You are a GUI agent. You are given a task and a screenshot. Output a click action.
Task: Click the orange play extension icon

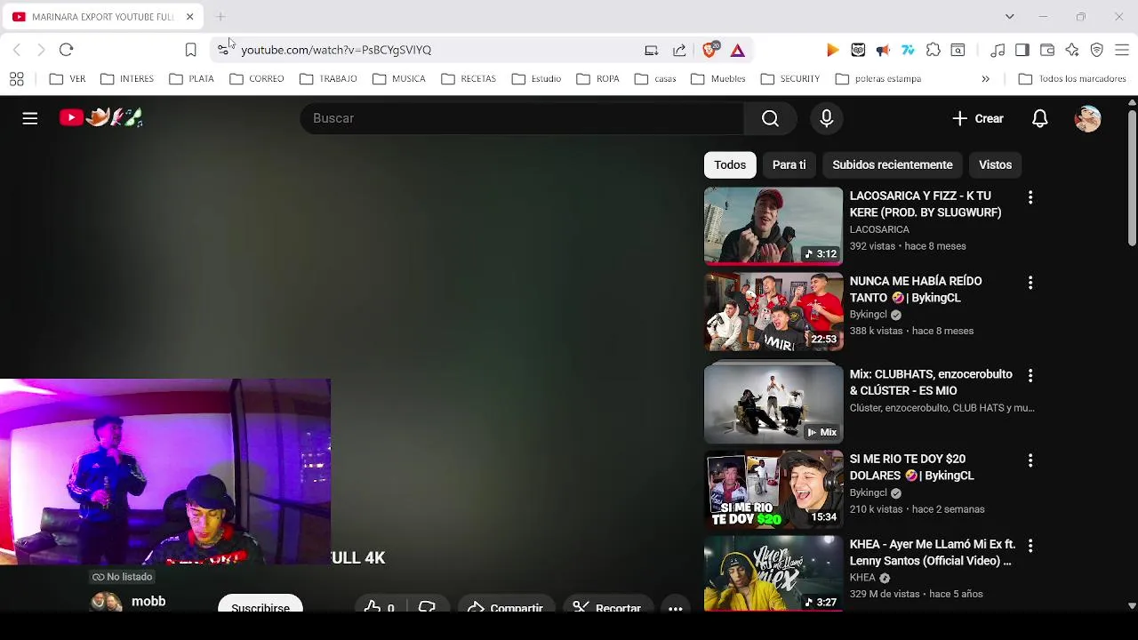click(x=833, y=50)
